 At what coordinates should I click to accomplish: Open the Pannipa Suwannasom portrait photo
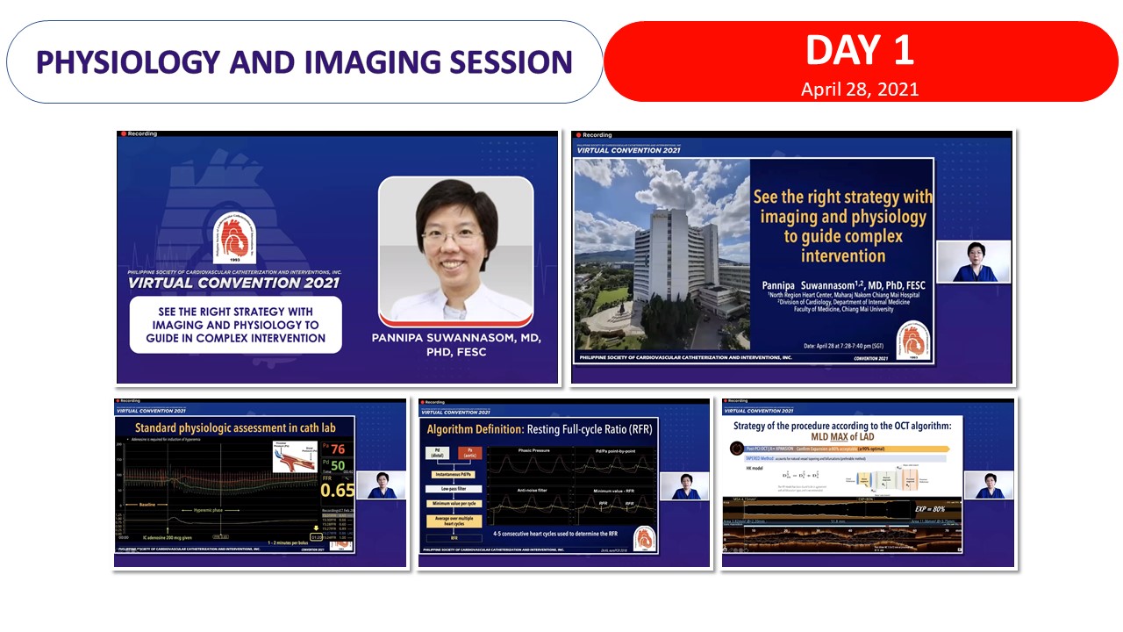click(x=455, y=249)
